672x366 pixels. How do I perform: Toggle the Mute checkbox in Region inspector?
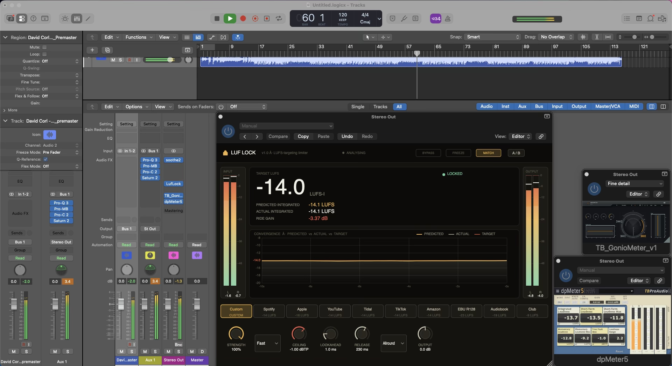click(44, 47)
